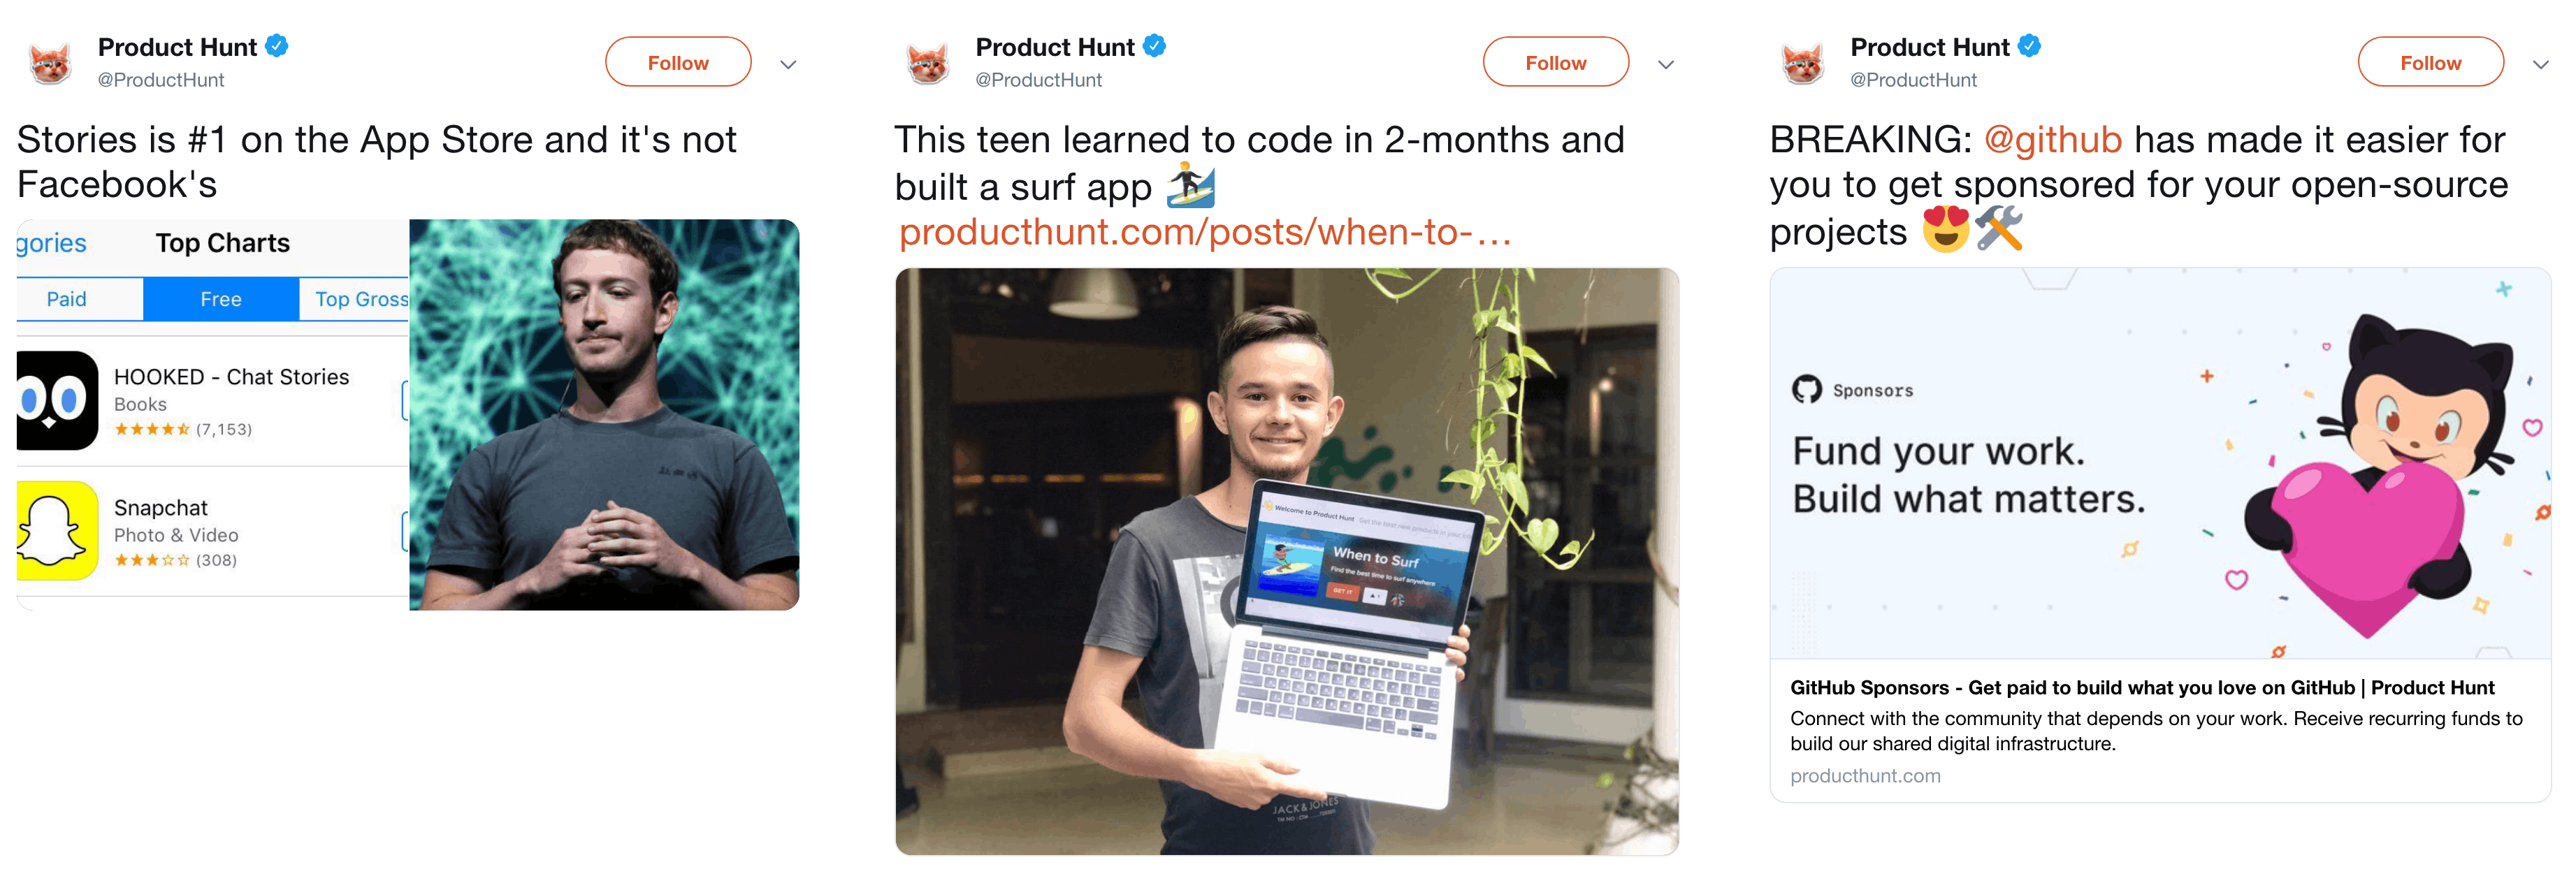This screenshot has width=2576, height=869.
Task: Open the producthunt.com/posts/when-to link
Action: click(x=1205, y=232)
